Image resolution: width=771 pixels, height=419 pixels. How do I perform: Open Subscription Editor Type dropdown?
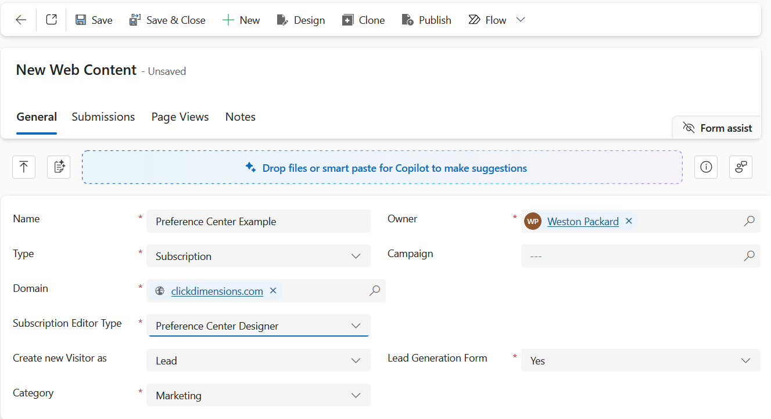point(259,326)
